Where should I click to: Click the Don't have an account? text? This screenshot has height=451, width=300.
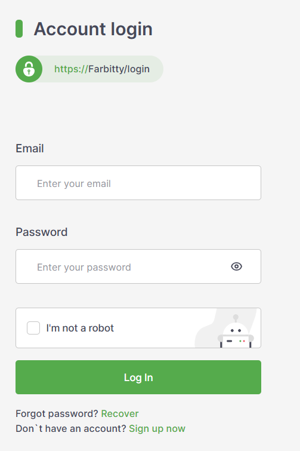click(x=71, y=428)
